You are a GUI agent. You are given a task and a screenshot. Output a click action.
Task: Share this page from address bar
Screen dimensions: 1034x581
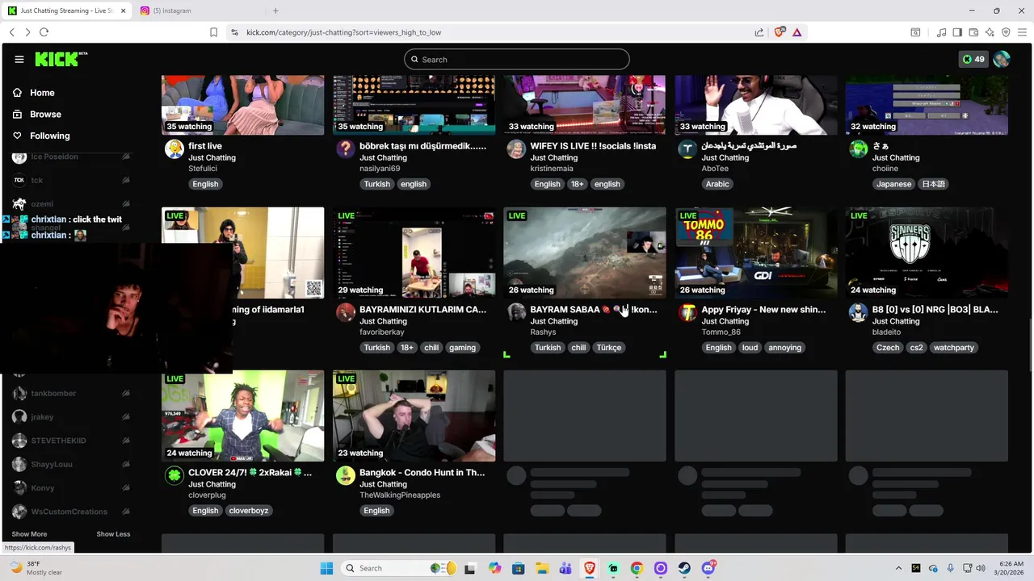click(x=759, y=32)
